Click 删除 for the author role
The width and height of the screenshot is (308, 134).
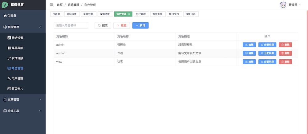pyautogui.click(x=285, y=53)
